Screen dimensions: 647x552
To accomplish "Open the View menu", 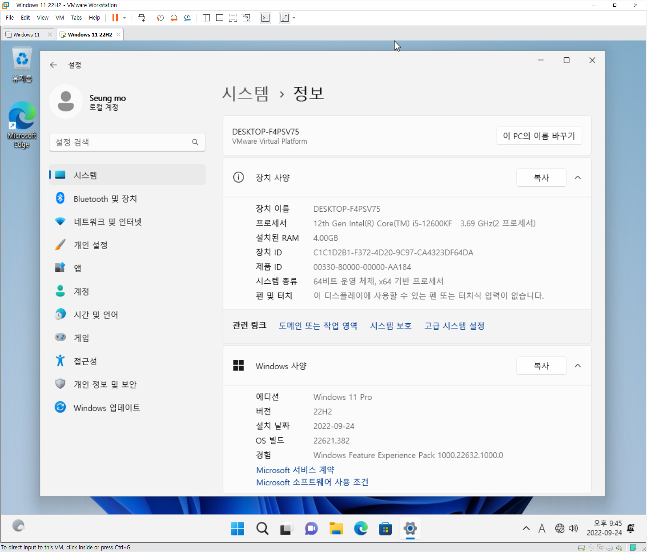I will click(43, 18).
